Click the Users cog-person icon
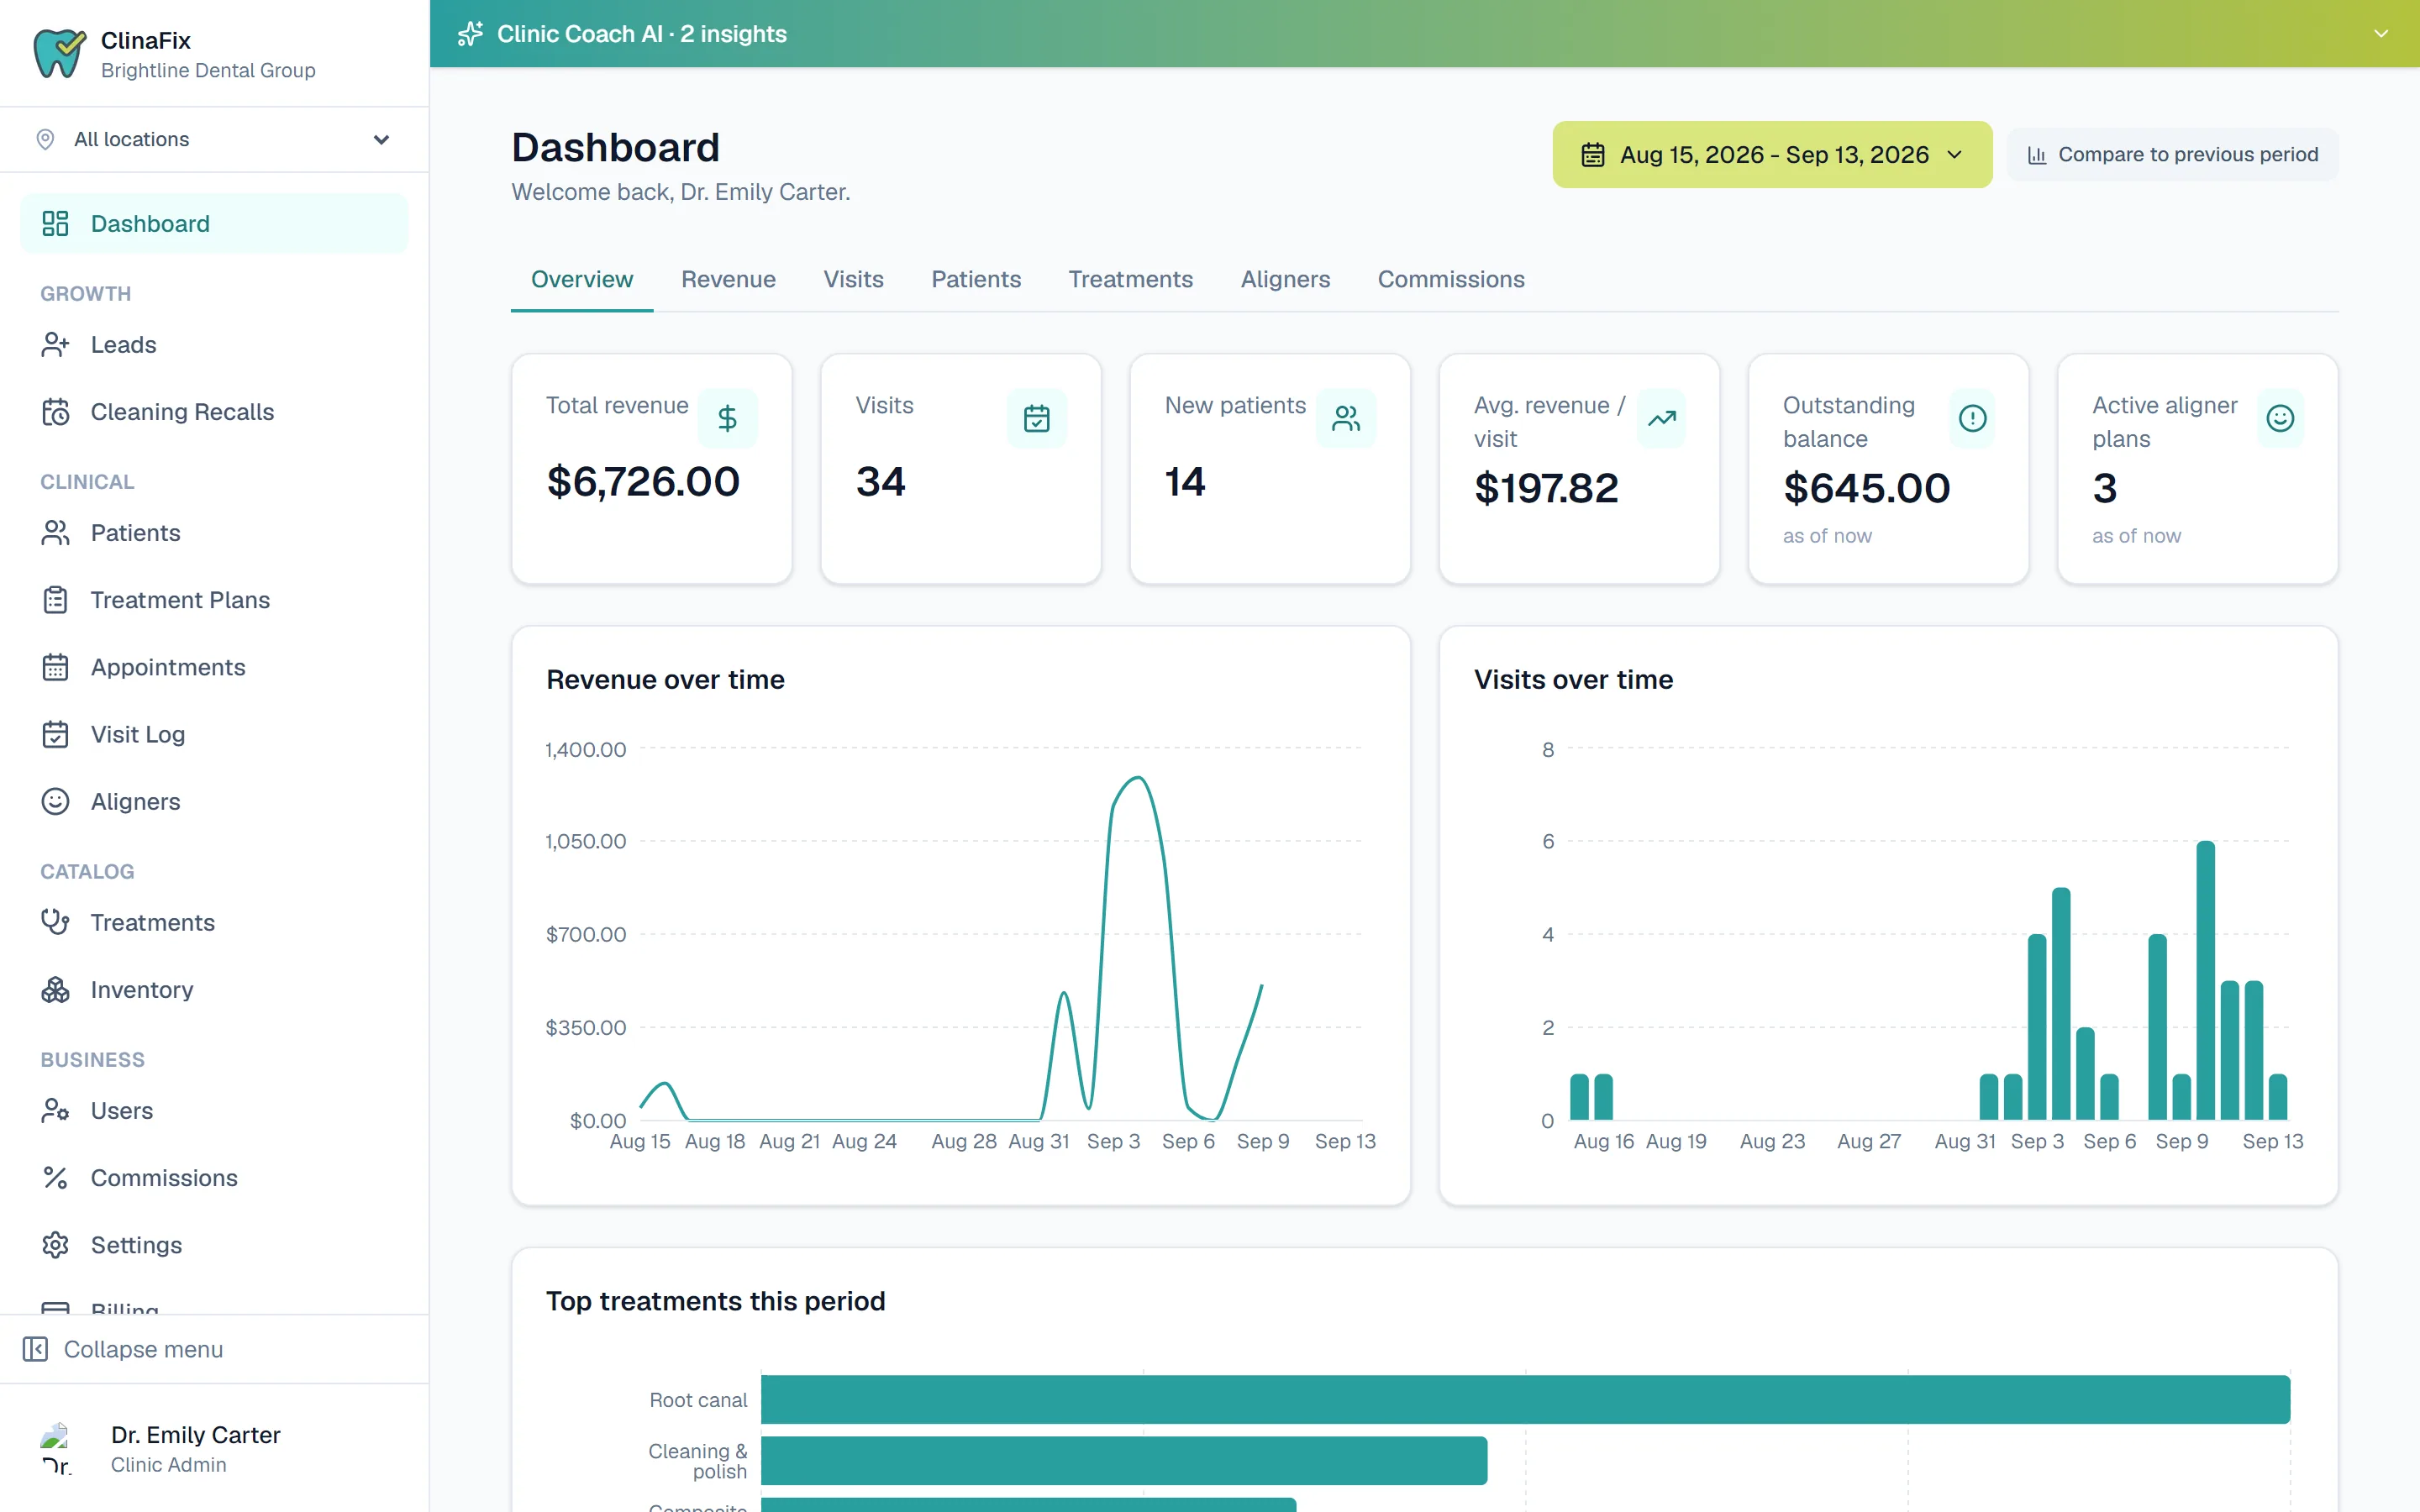The height and width of the screenshot is (1512, 2420). 55,1110
